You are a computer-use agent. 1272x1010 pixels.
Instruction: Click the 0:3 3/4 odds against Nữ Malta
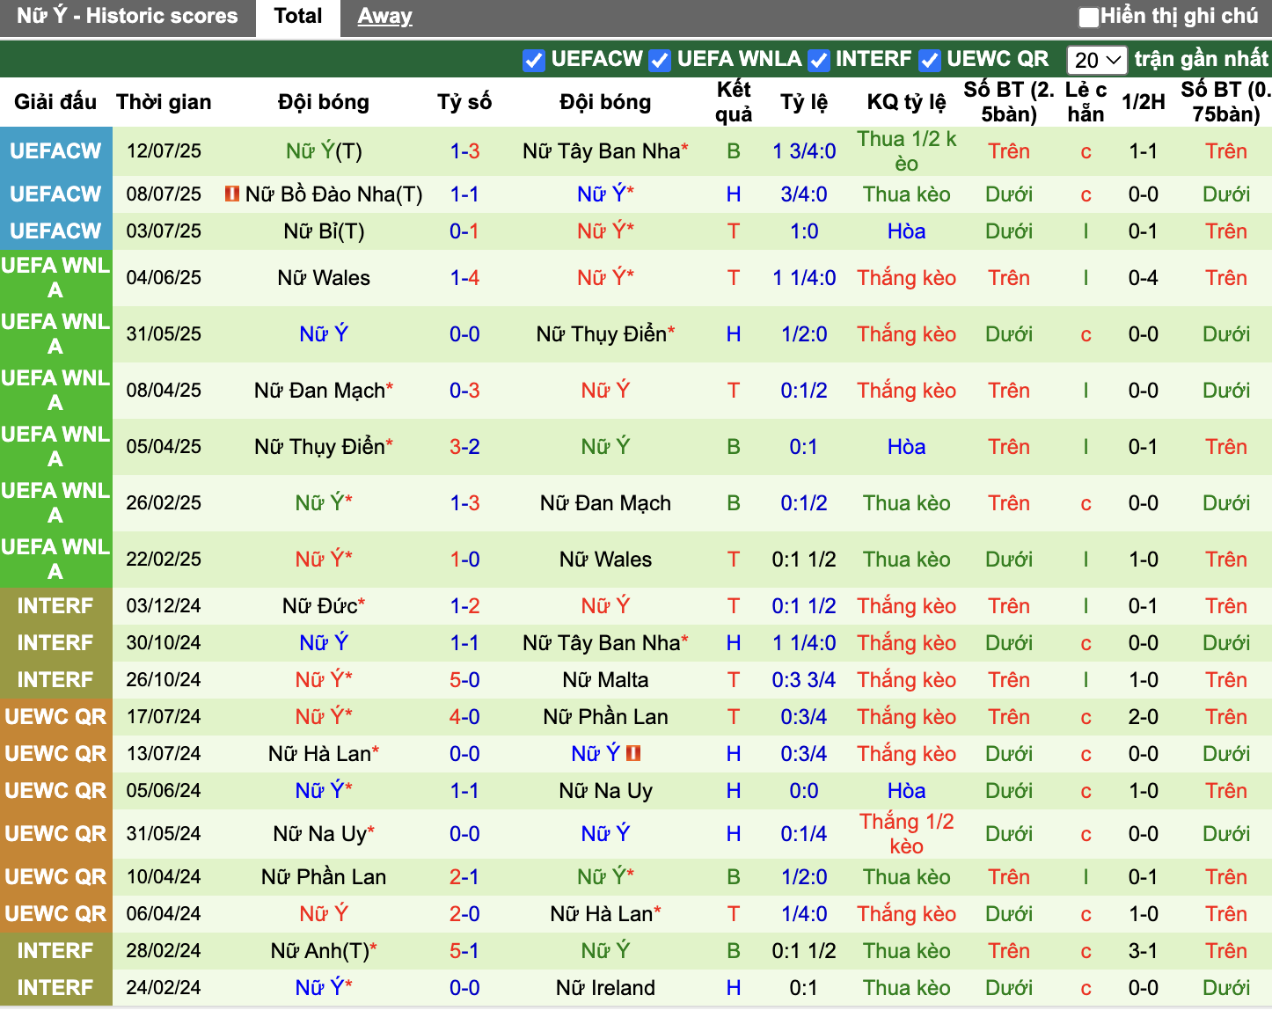[x=804, y=680]
